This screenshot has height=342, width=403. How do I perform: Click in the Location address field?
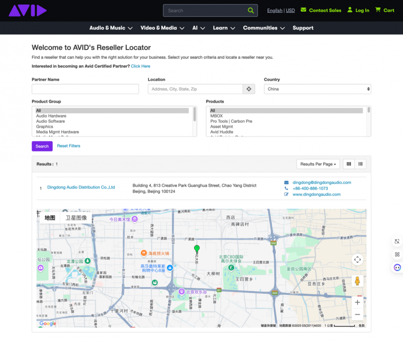coord(195,89)
